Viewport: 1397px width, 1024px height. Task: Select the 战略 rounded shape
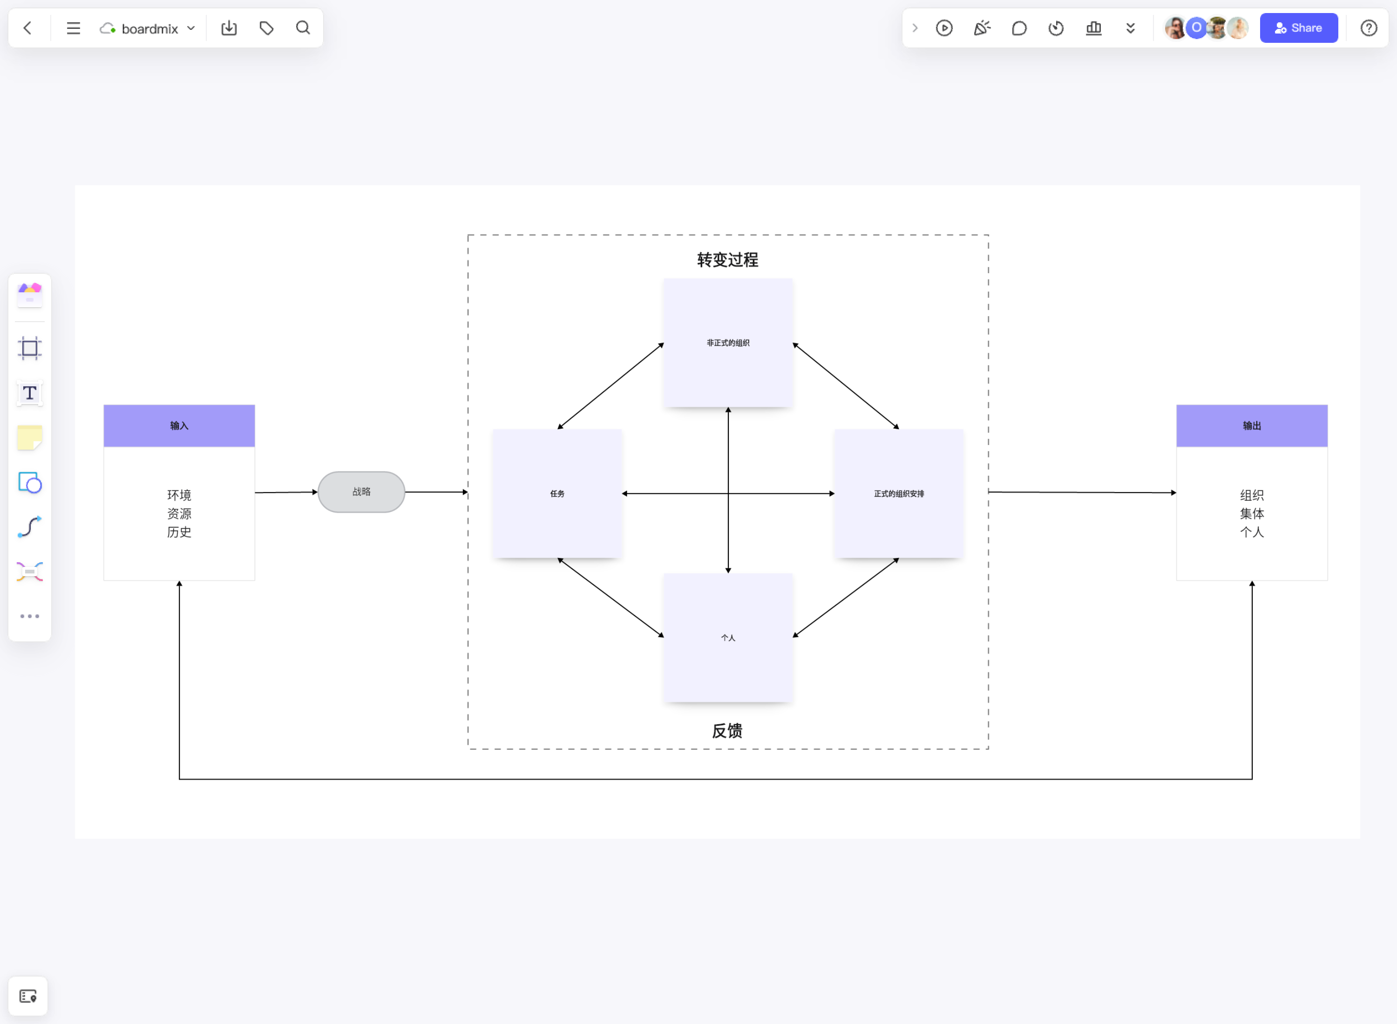[361, 492]
